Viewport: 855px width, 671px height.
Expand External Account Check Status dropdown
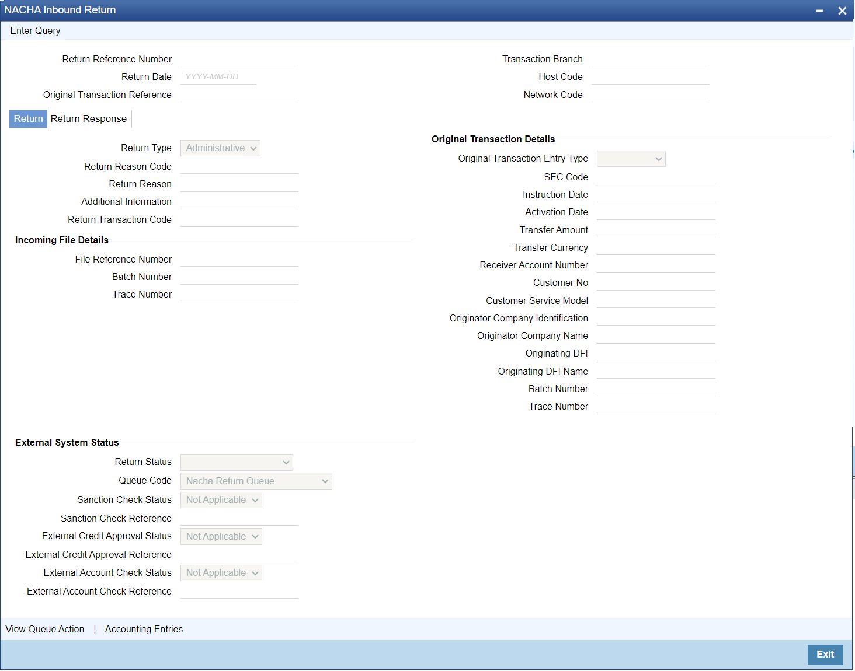221,573
